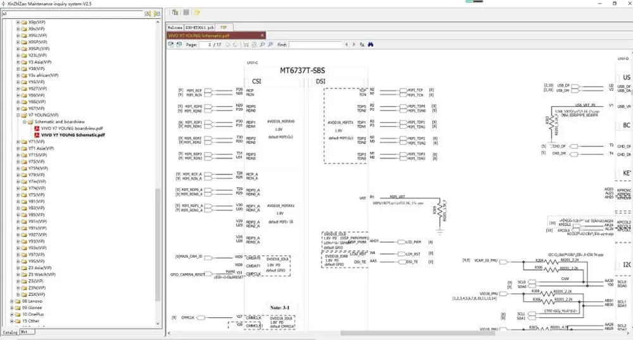Click the page number field showing 3
This screenshot has height=340, width=633.
206,44
